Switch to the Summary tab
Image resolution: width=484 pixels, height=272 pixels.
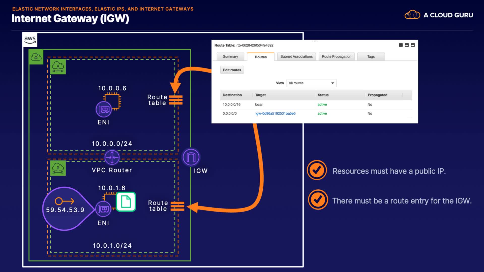[230, 57]
